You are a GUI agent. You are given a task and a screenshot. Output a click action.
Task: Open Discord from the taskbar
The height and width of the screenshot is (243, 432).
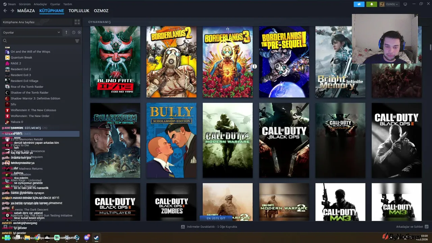tap(87, 238)
